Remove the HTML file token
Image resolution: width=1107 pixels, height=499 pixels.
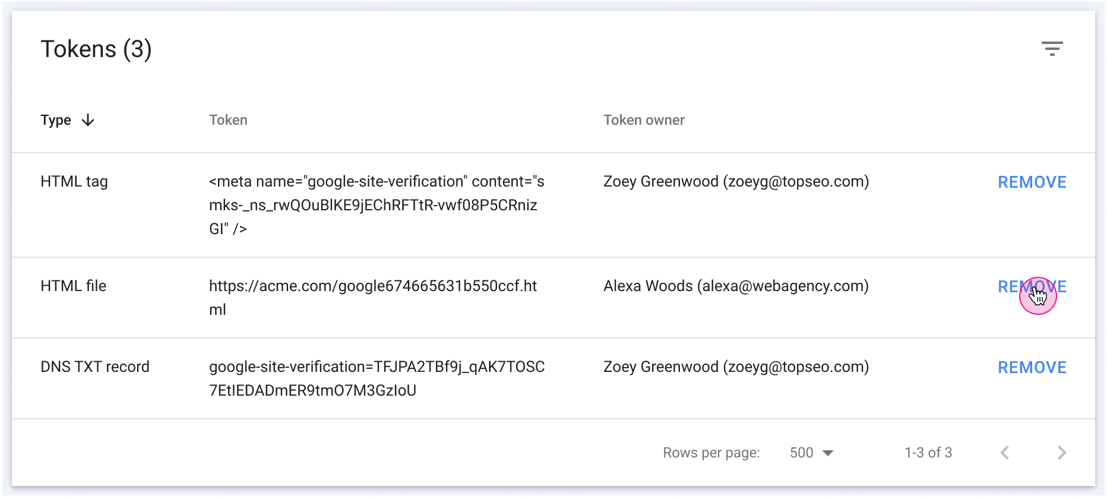coord(1032,286)
